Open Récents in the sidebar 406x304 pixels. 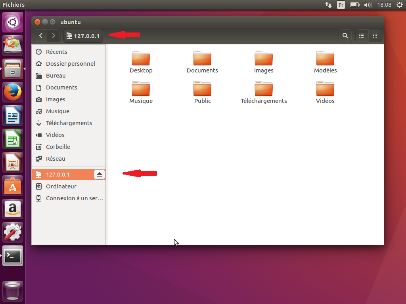(x=56, y=52)
